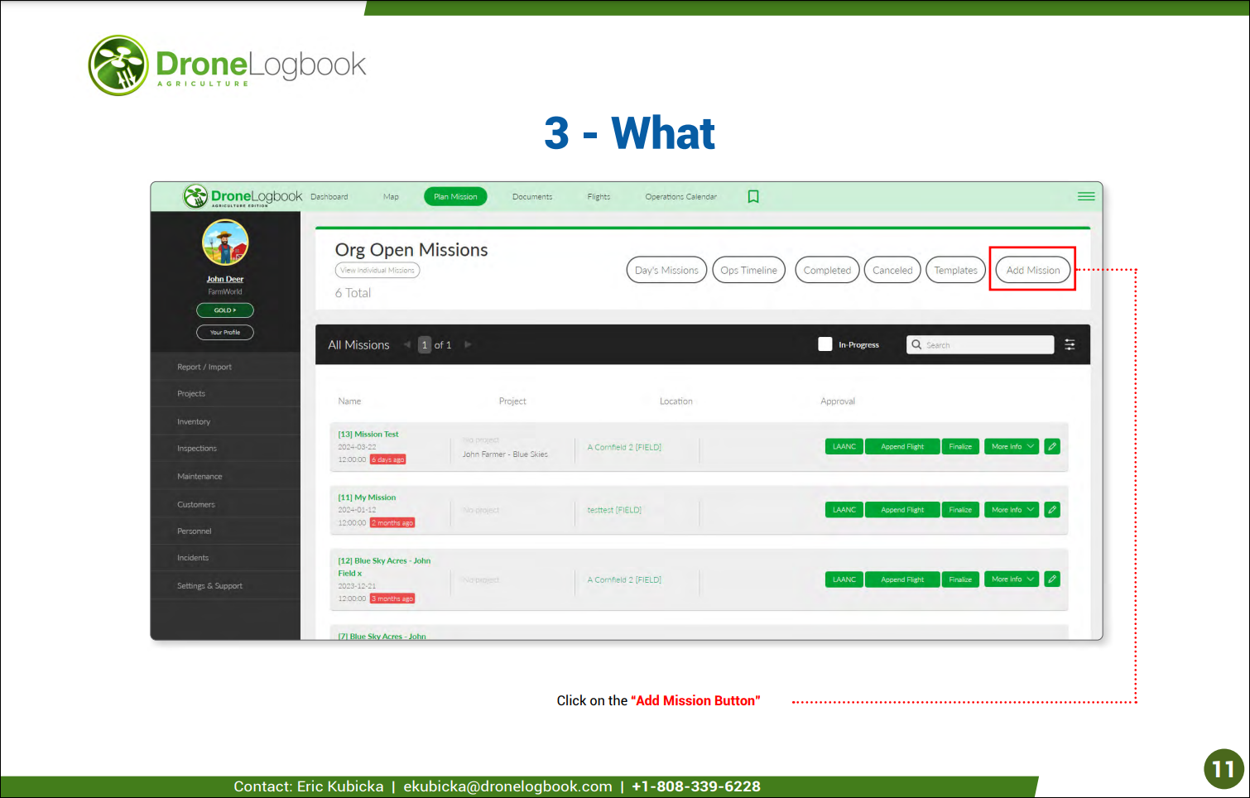Go to previous page arrow in All Missions
Screen dimensions: 1250x798
pyautogui.click(x=406, y=344)
